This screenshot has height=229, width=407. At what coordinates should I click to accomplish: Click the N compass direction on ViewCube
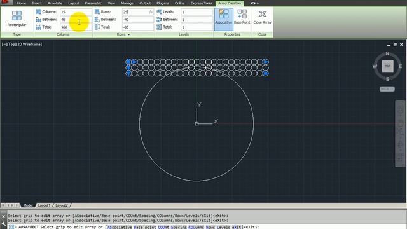pos(387,53)
